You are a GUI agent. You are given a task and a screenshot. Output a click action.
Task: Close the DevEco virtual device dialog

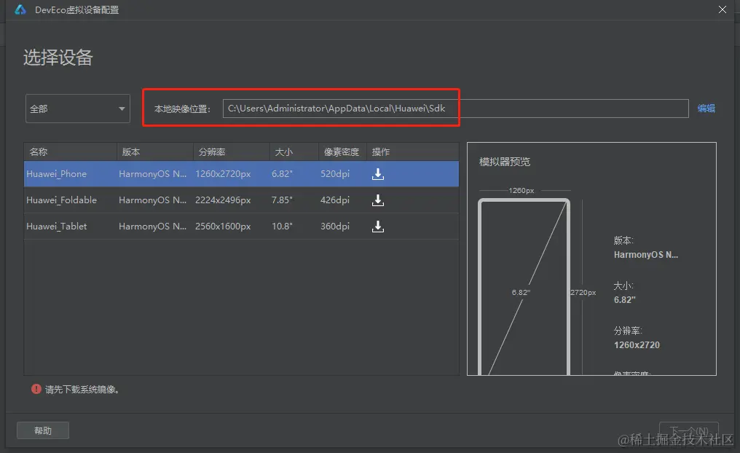pos(722,9)
